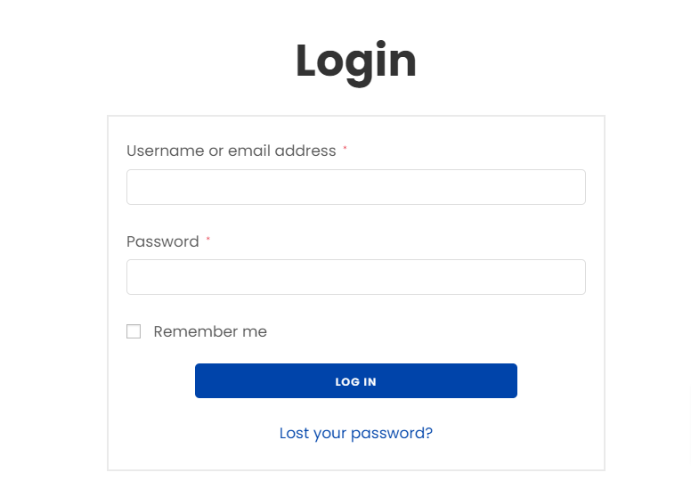Follow the password recovery link
691x481 pixels.
(355, 433)
